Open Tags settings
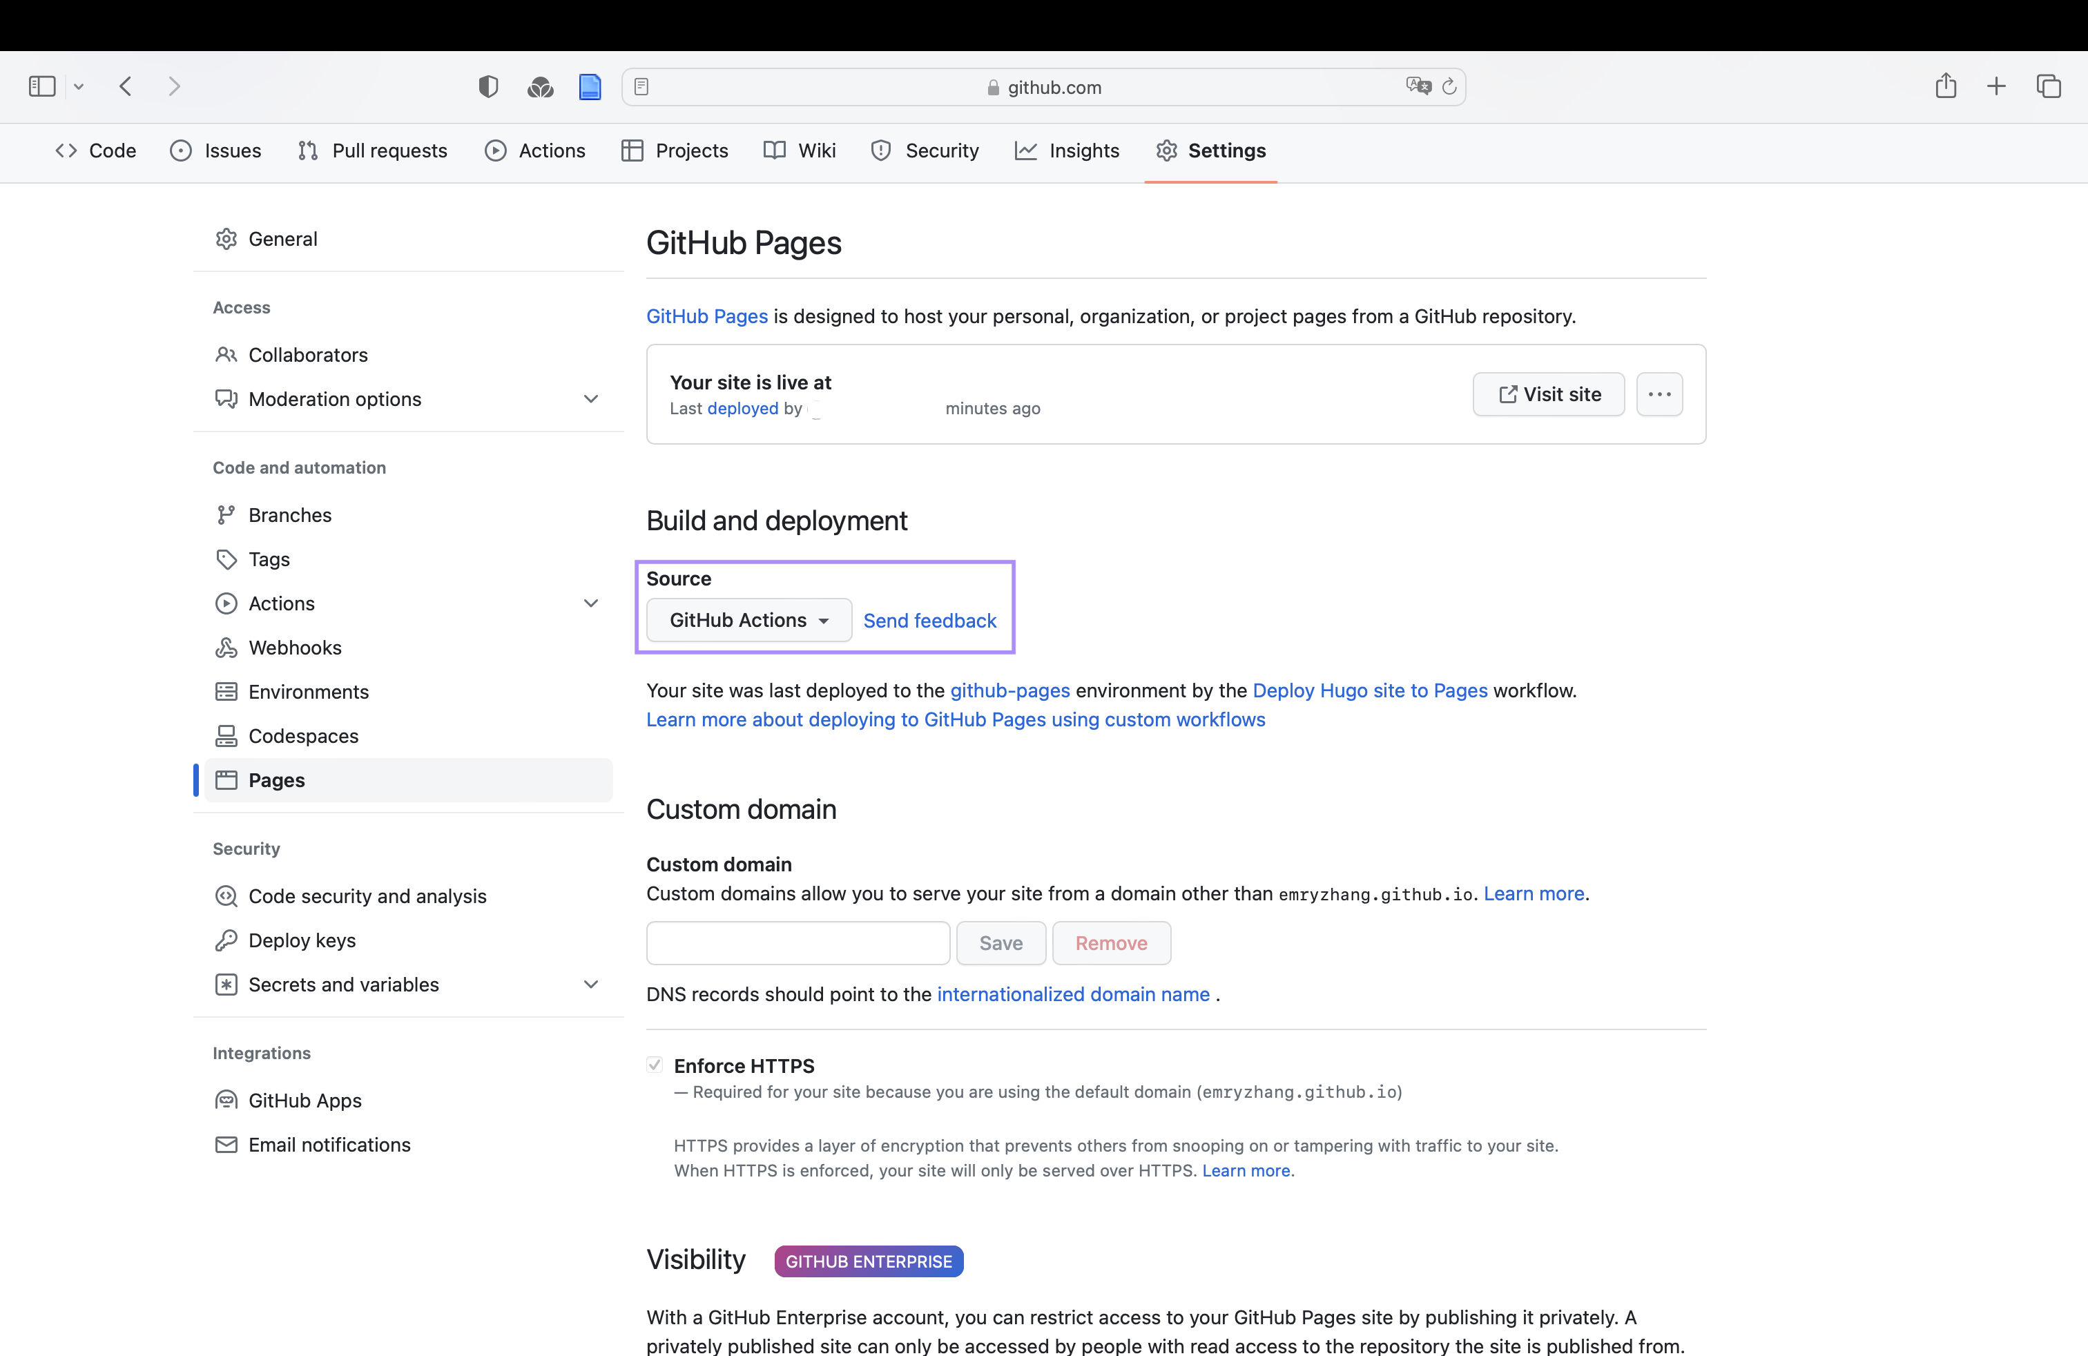This screenshot has width=2088, height=1356. point(408,559)
